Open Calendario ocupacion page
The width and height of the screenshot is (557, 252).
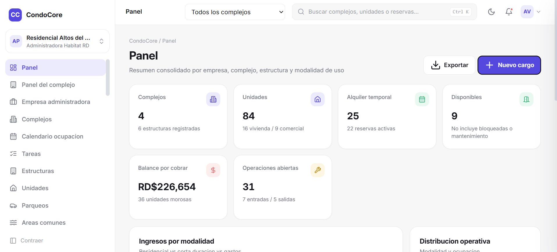coord(56,136)
